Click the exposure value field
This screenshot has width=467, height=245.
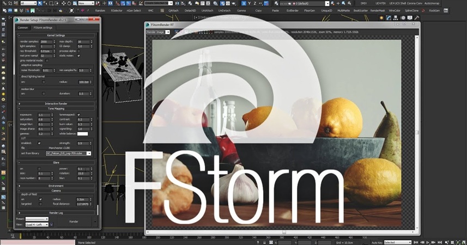click(44, 115)
